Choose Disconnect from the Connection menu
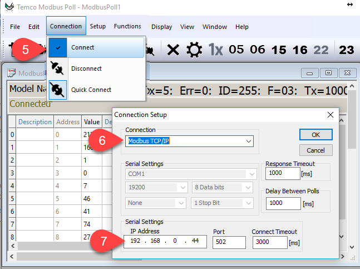360x269 pixels. [x=96, y=69]
